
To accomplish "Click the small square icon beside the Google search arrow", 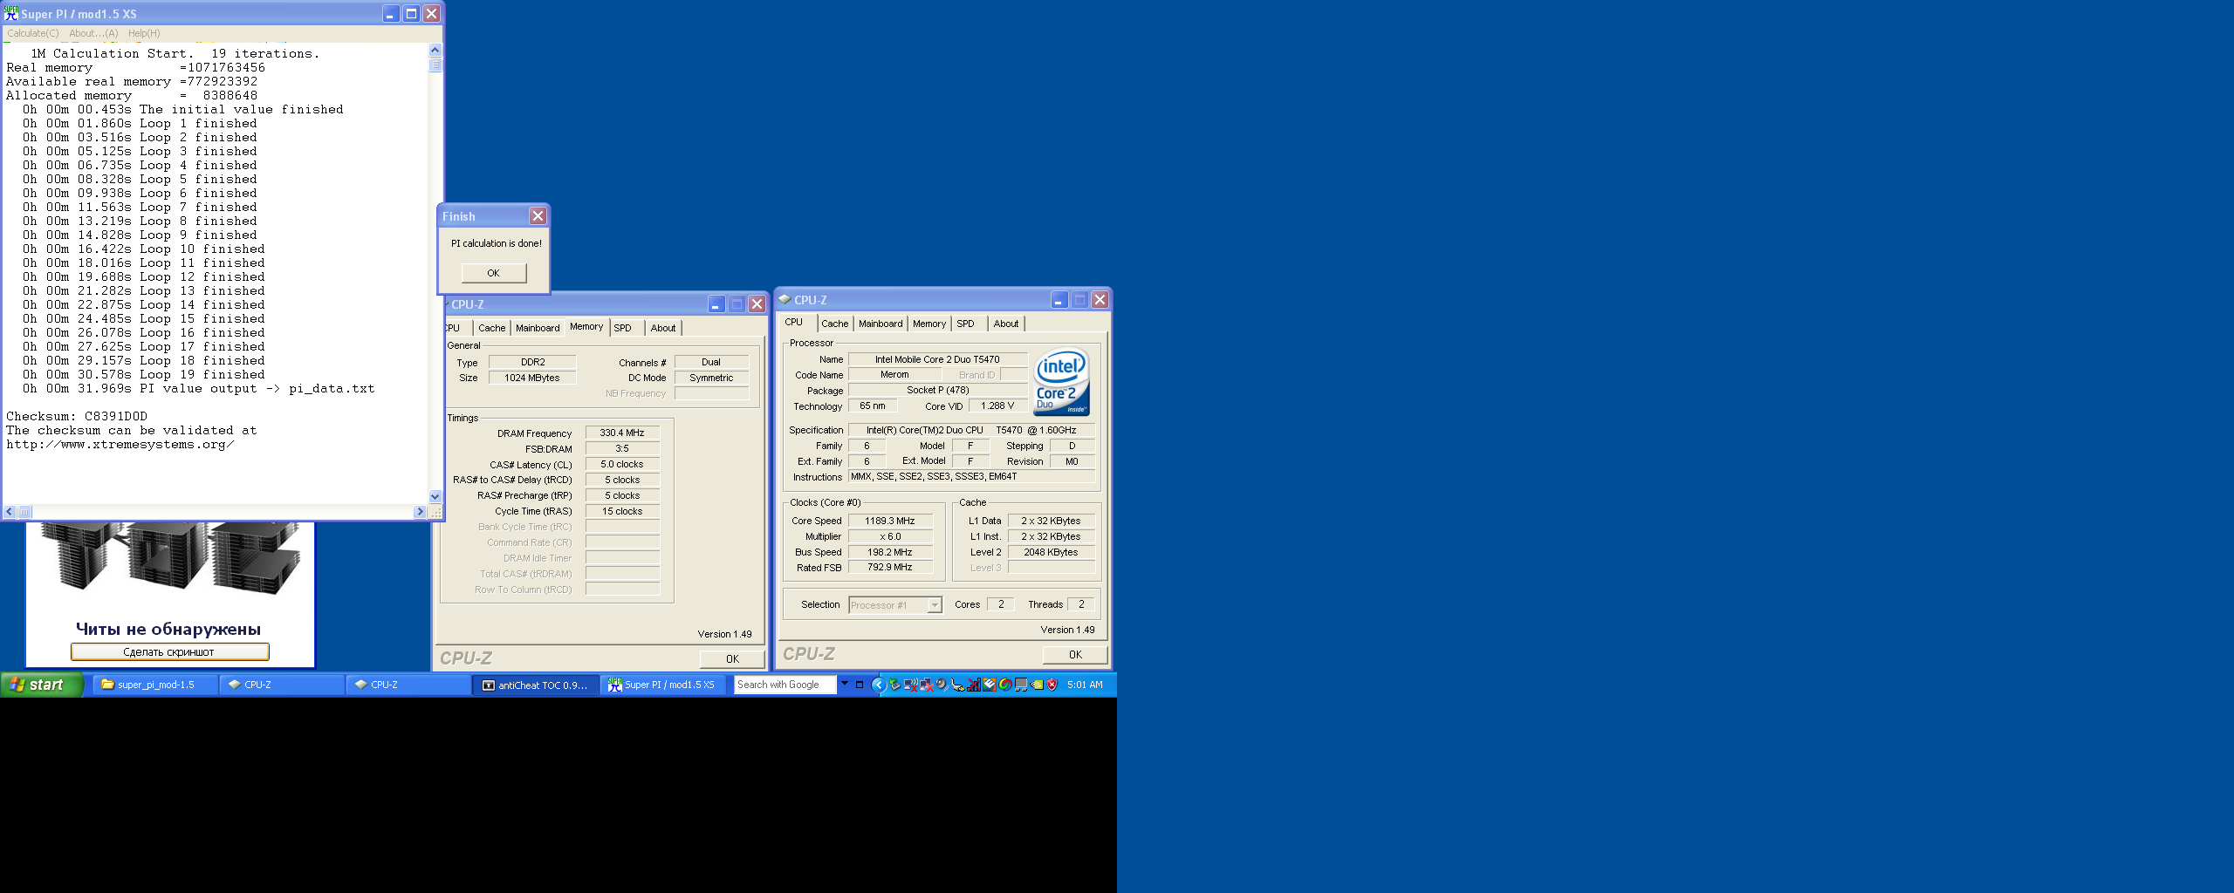I will (860, 685).
